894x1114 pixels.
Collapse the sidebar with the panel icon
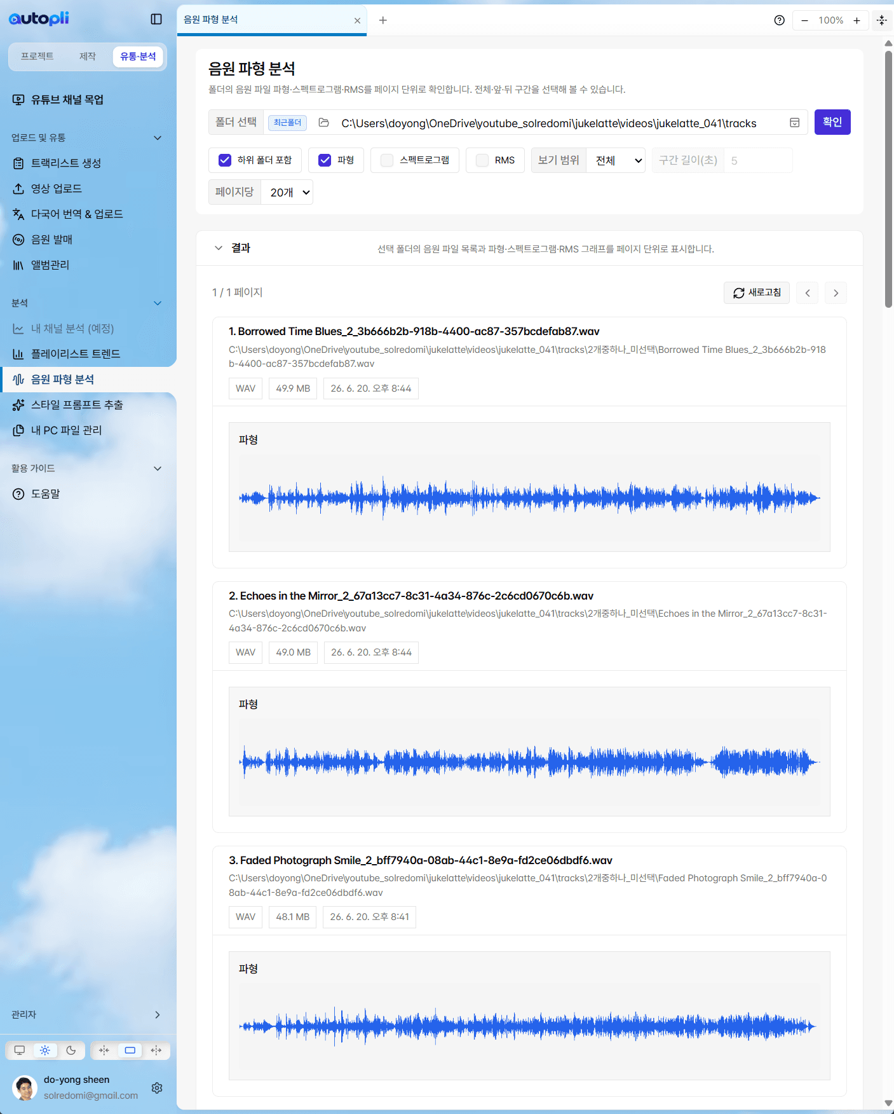[x=156, y=19]
